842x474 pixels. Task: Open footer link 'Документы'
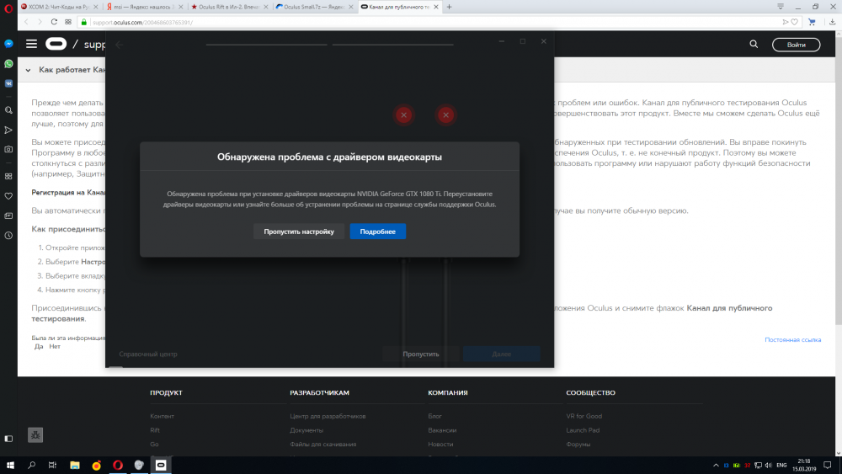point(306,430)
